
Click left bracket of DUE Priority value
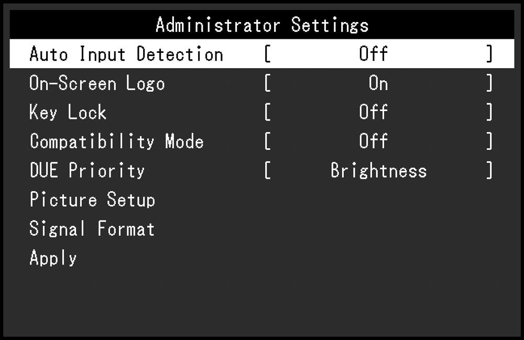coord(267,170)
